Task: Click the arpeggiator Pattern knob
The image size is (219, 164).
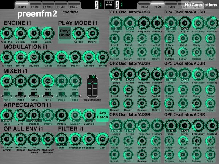Action: click(61, 115)
